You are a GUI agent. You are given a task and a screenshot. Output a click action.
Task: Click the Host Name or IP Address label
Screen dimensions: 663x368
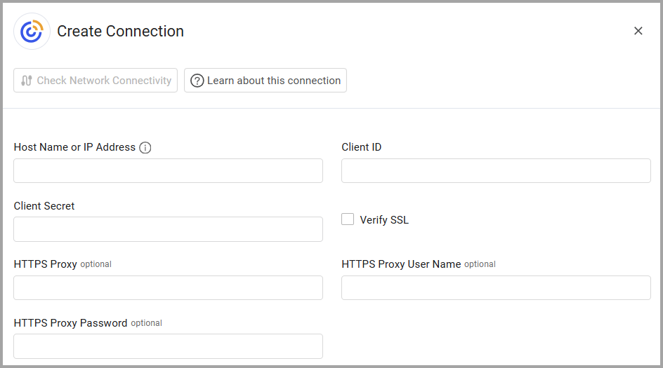[x=74, y=147]
